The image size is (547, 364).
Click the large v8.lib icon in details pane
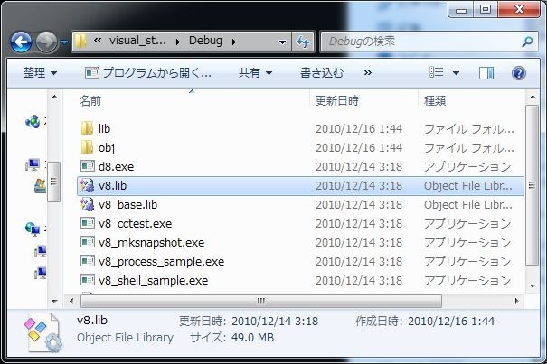tap(43, 332)
